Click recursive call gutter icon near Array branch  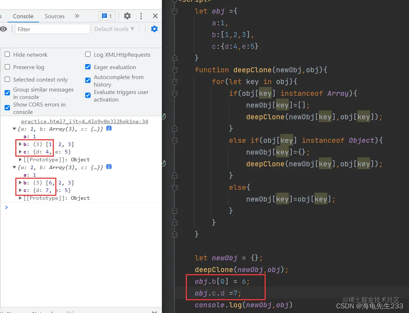(164, 116)
